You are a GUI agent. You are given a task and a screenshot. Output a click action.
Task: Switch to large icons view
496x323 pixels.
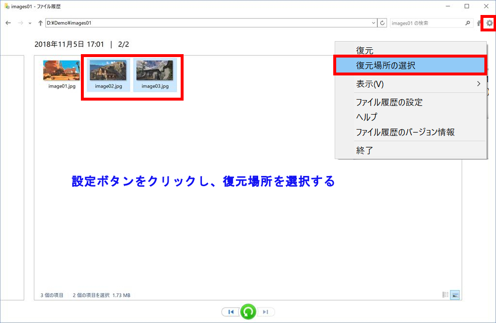coord(455,295)
